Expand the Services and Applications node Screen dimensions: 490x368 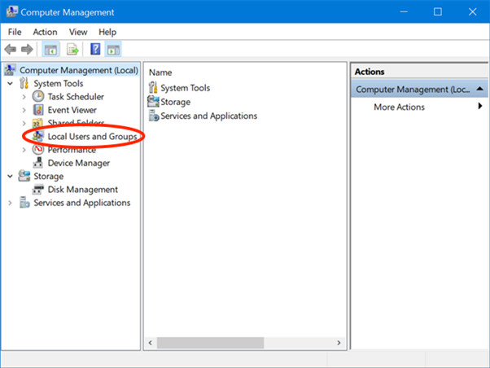10,203
